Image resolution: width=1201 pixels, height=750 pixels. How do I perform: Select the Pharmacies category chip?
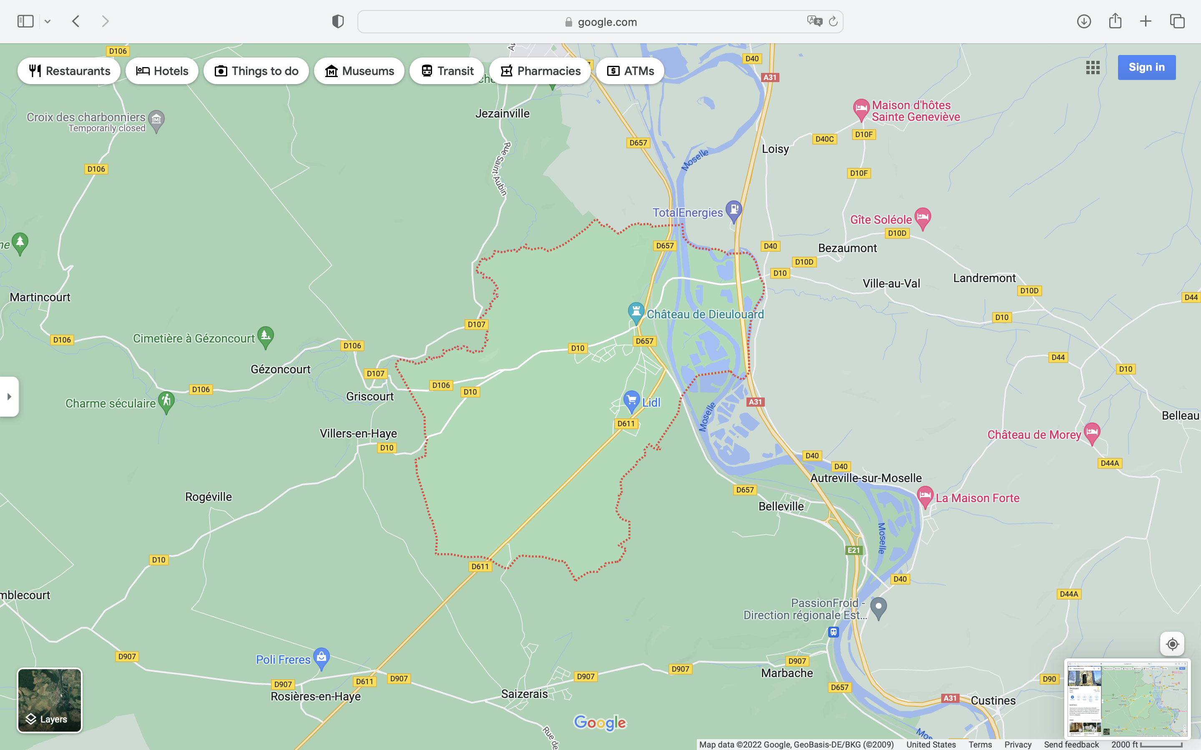[540, 71]
